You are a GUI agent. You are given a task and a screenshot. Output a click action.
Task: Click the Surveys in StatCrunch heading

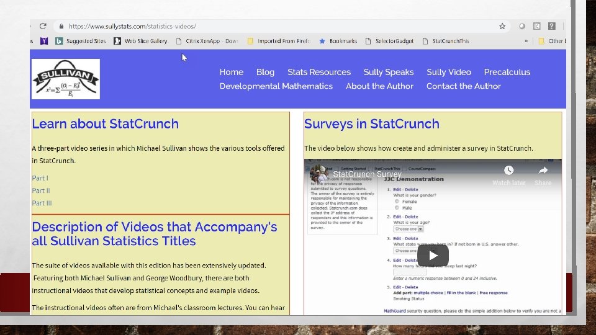pyautogui.click(x=372, y=124)
